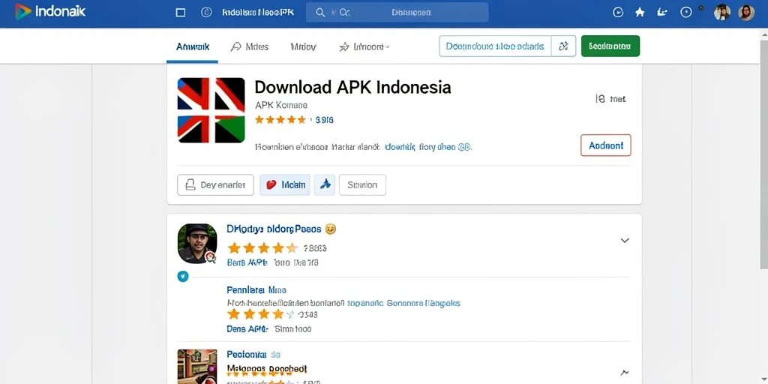Focus the header search field
Image resolution: width=768 pixels, height=384 pixels.
397,12
